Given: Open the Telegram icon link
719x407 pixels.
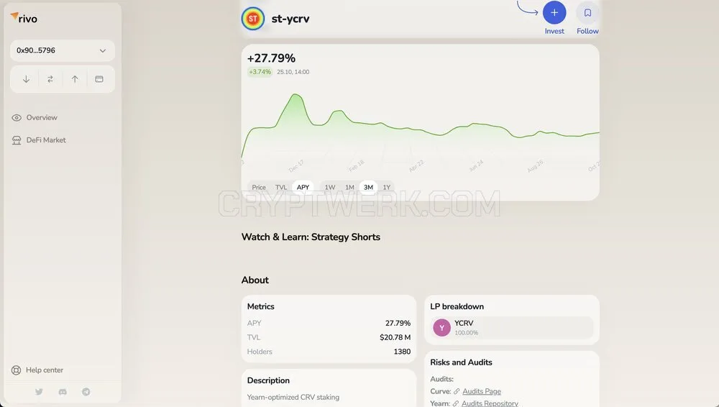Looking at the screenshot, I should pos(86,392).
